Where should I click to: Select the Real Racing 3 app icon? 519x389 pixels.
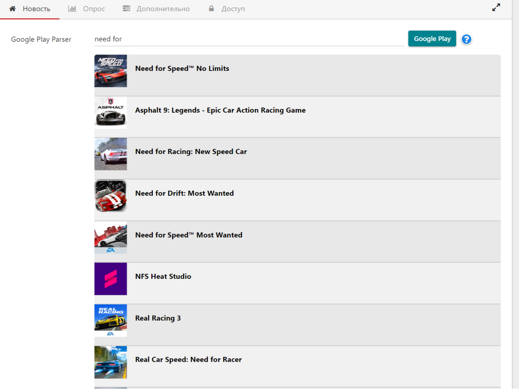110,320
